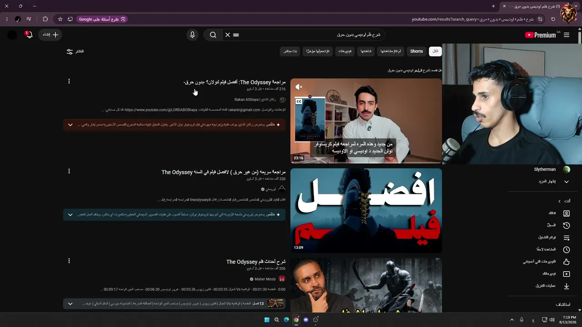Play the Maher Mosly video thumbnail
582x327 pixels.
[x=366, y=285]
